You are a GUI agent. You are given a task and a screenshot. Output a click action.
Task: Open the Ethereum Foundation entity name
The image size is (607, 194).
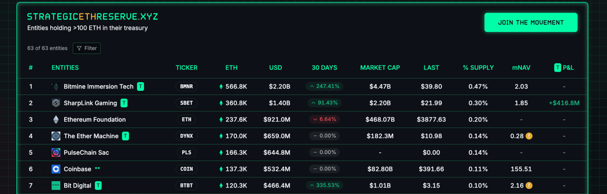[95, 120]
